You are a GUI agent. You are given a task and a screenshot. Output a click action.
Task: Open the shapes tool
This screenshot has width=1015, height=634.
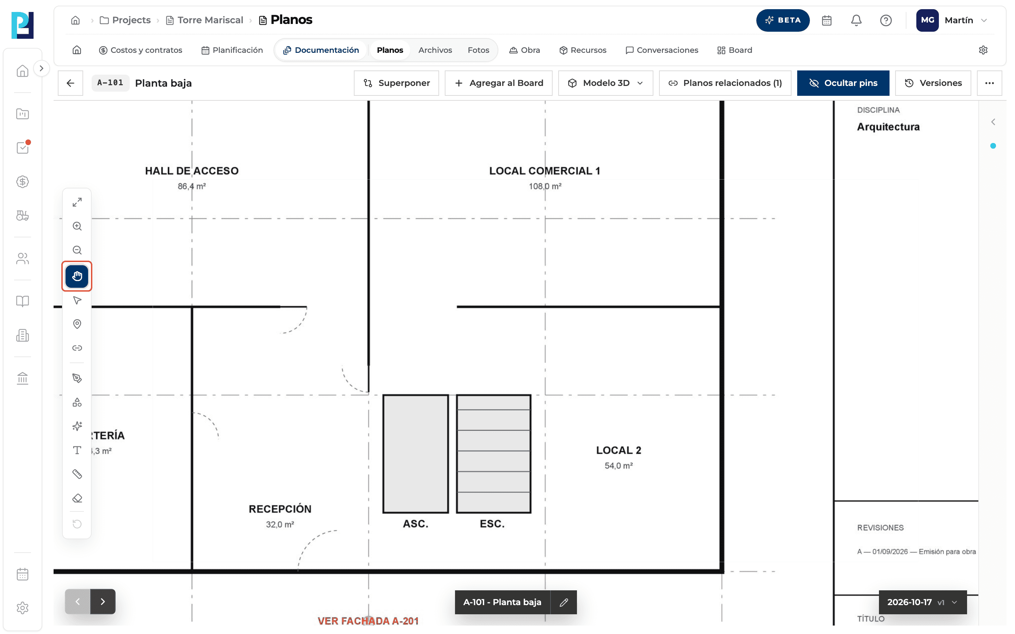[x=77, y=402]
